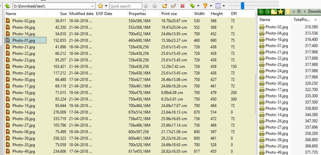Click D: breadcrumb segment in right window
Image resolution: width=321 pixels, height=155 pixels.
pos(299,12)
